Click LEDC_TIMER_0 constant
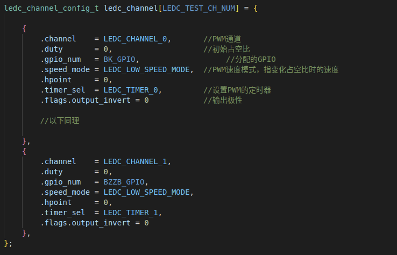This screenshot has height=255, width=397. pos(131,90)
